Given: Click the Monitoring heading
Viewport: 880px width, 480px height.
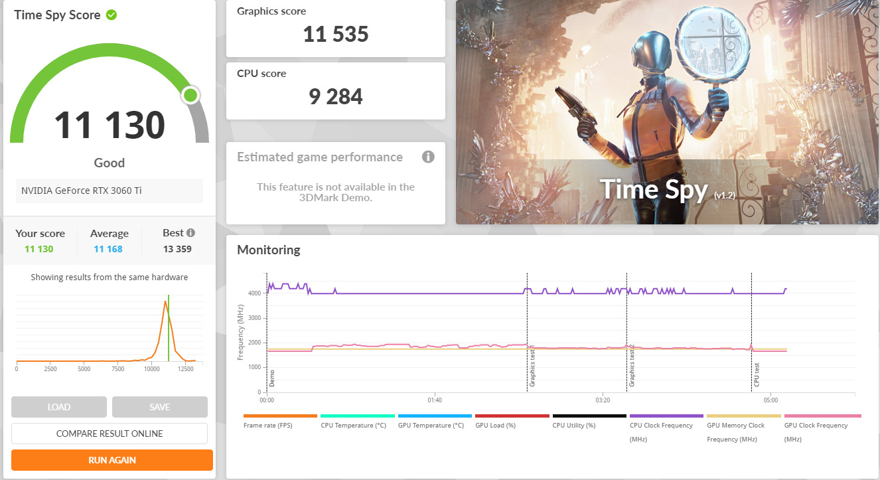Looking at the screenshot, I should (269, 250).
